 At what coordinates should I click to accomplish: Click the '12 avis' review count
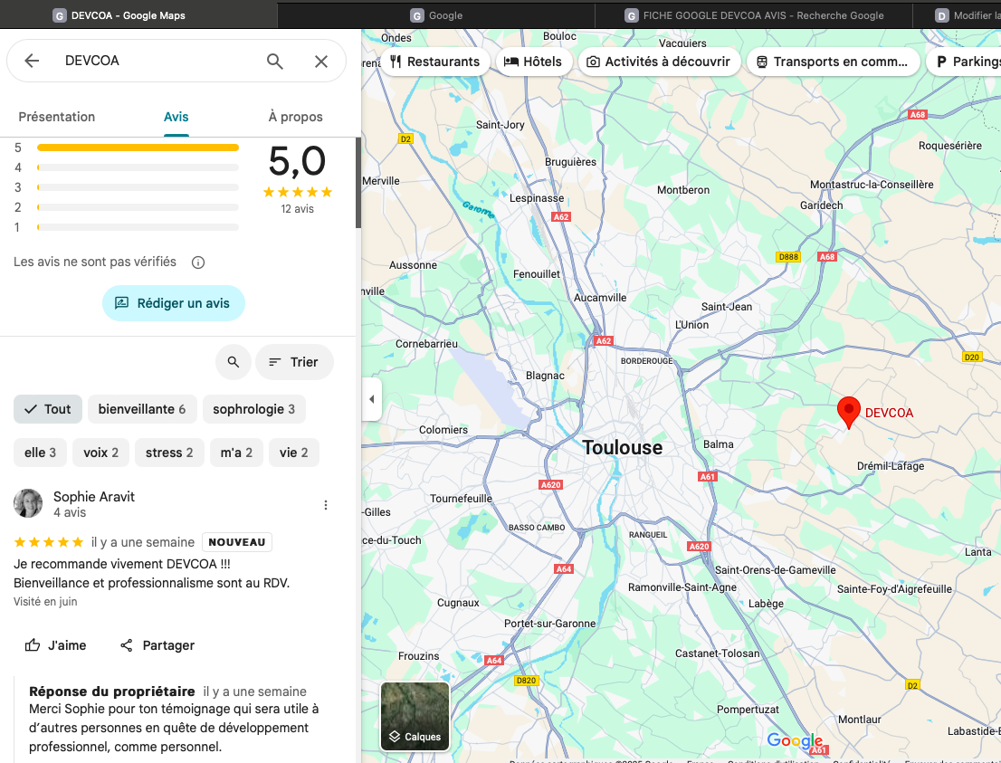(x=298, y=209)
